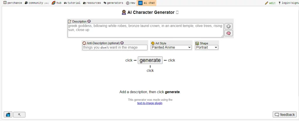Click the Anti-Description info icon
The height and width of the screenshot is (121, 299).
tap(122, 43)
